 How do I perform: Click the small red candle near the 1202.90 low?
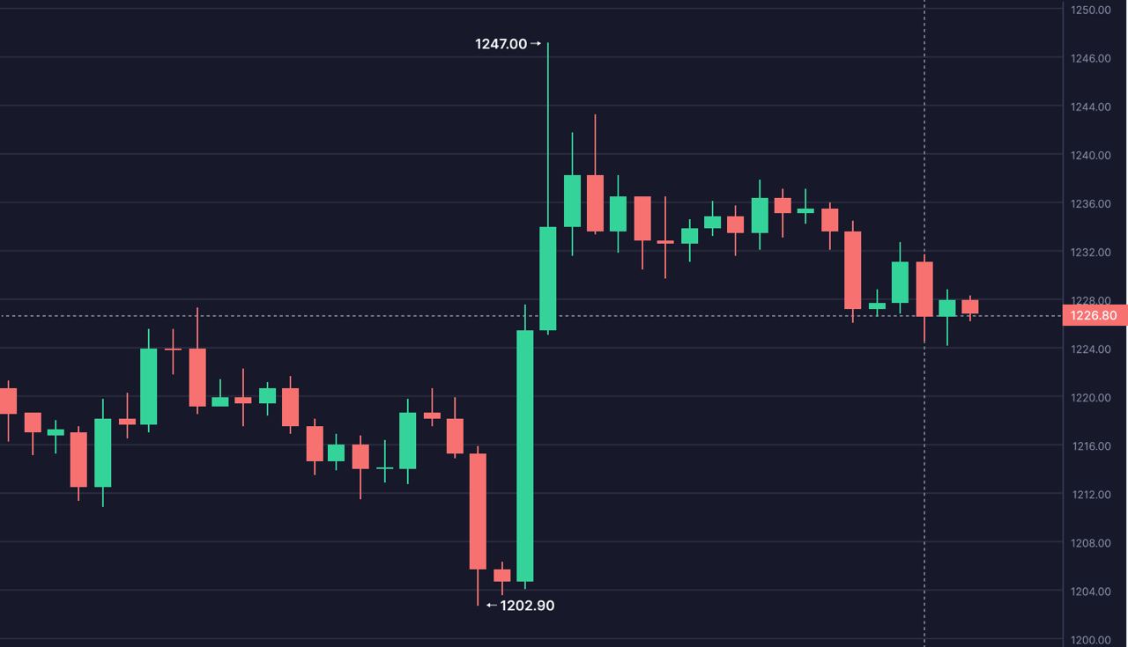[x=501, y=576]
